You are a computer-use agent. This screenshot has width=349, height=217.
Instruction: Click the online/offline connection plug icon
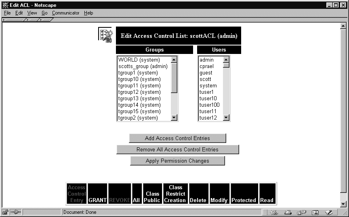click(x=16, y=212)
